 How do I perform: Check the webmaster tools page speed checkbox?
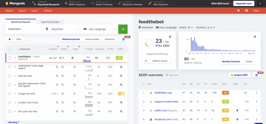click(x=10, y=67)
